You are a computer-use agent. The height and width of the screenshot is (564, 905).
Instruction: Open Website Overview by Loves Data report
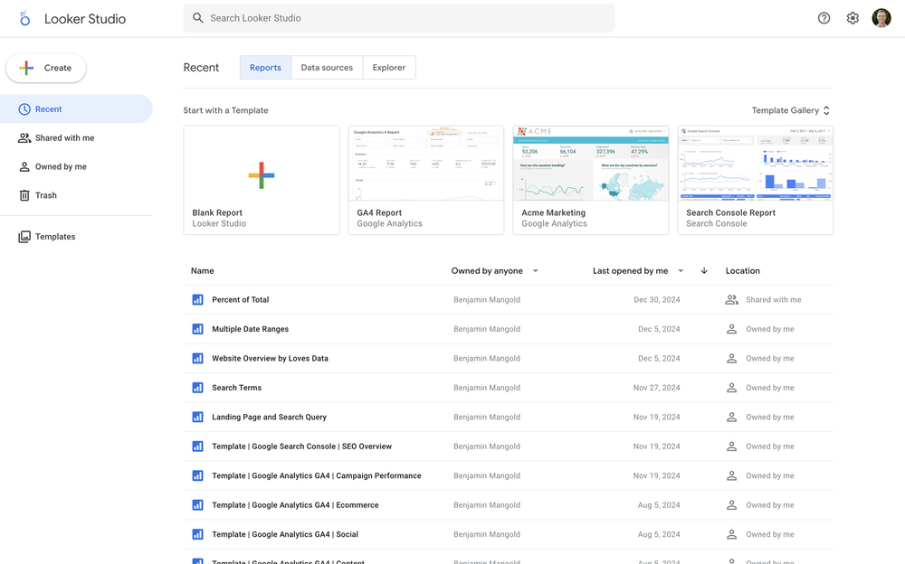coord(270,359)
